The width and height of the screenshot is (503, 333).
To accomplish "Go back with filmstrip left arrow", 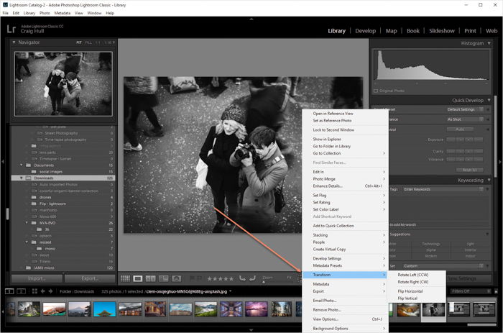I will tap(42, 291).
